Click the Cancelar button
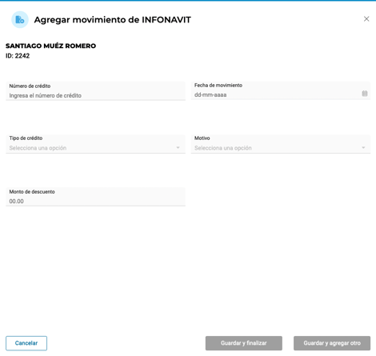The width and height of the screenshot is (376, 356). coord(26,343)
